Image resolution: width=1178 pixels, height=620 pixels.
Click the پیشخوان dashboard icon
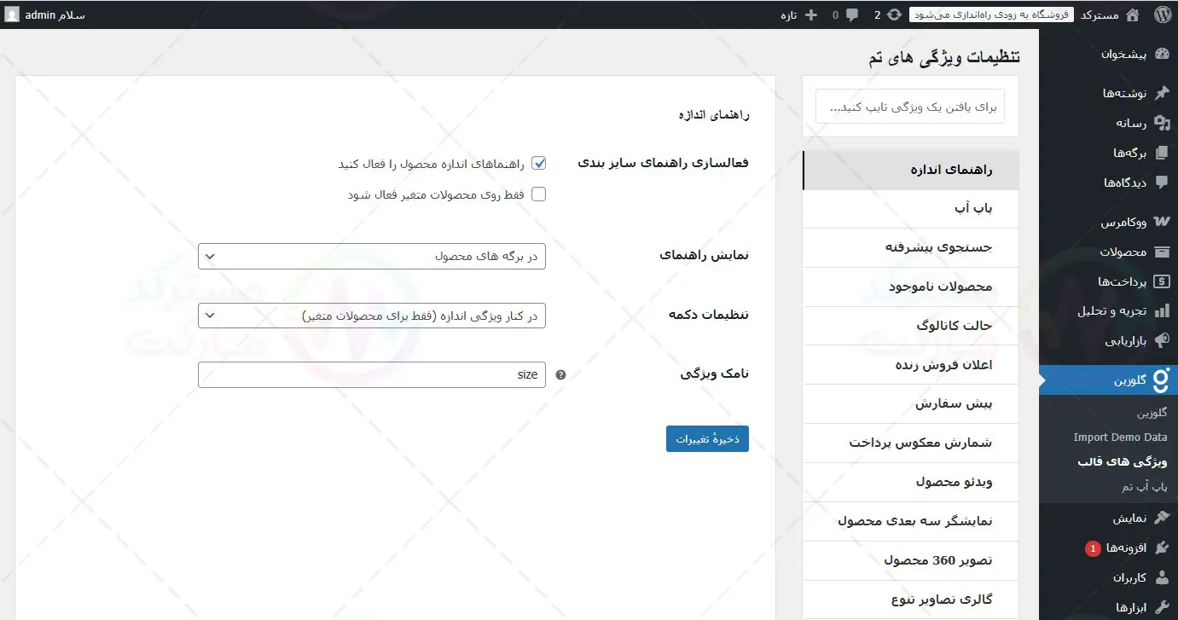click(1161, 54)
